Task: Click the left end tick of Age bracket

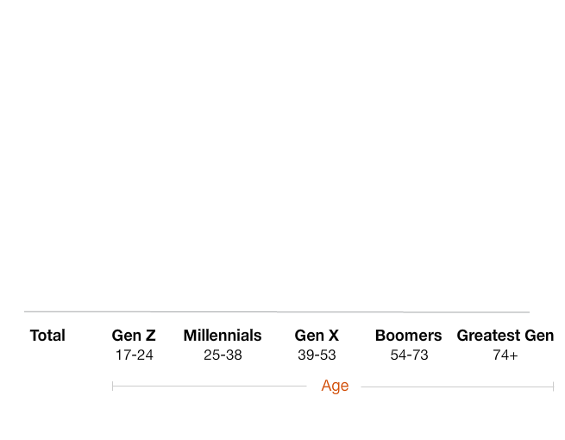Action: click(113, 387)
